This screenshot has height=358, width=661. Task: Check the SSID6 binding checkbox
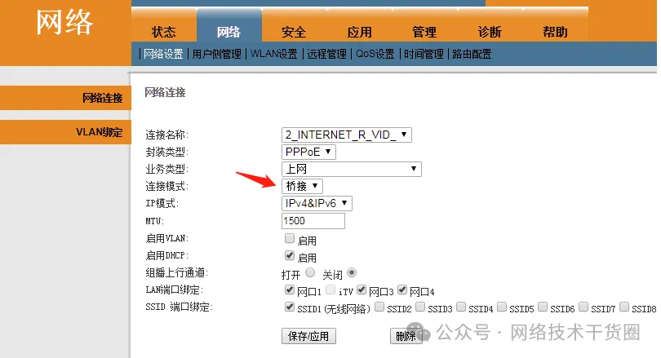click(543, 307)
